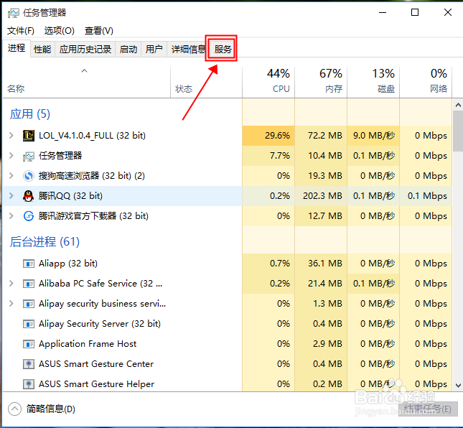Expand the LOL_V4.1.0.4_FULL process group

[x=11, y=136]
